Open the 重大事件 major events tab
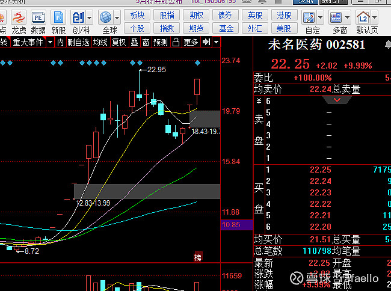 [28, 42]
